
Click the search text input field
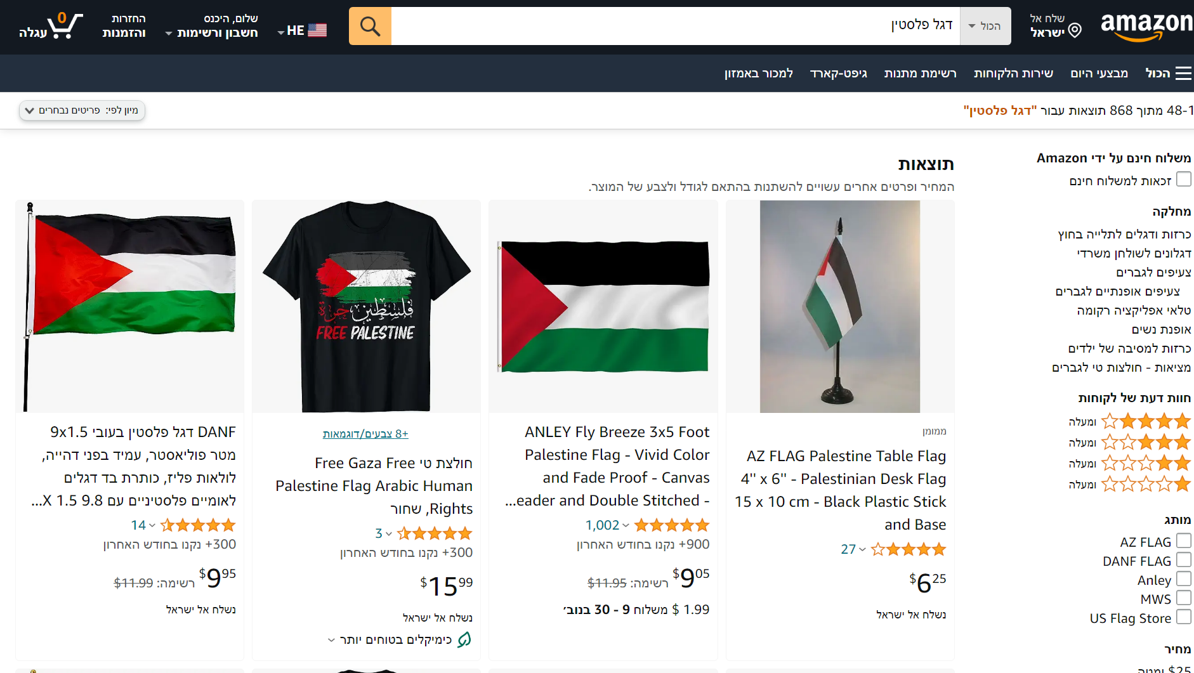[x=675, y=27]
